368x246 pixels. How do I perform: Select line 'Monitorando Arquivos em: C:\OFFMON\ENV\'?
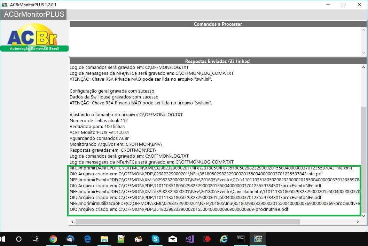116,144
